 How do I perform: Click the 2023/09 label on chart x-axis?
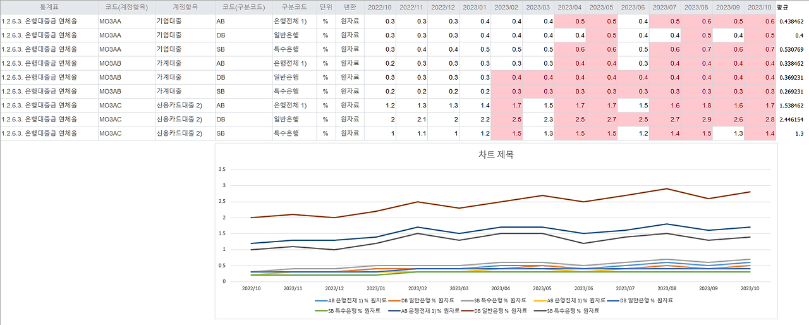click(x=708, y=288)
